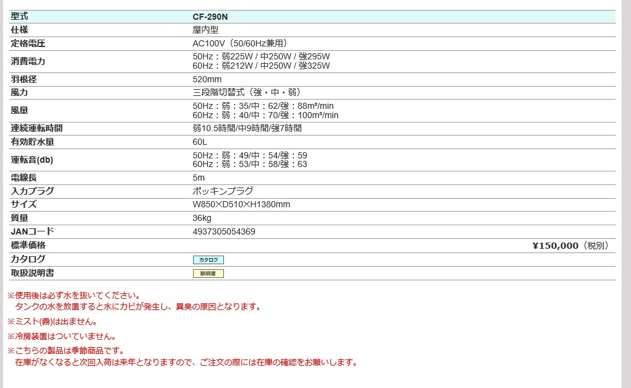Select the 5m cable length value
This screenshot has width=631, height=388.
coord(197,178)
